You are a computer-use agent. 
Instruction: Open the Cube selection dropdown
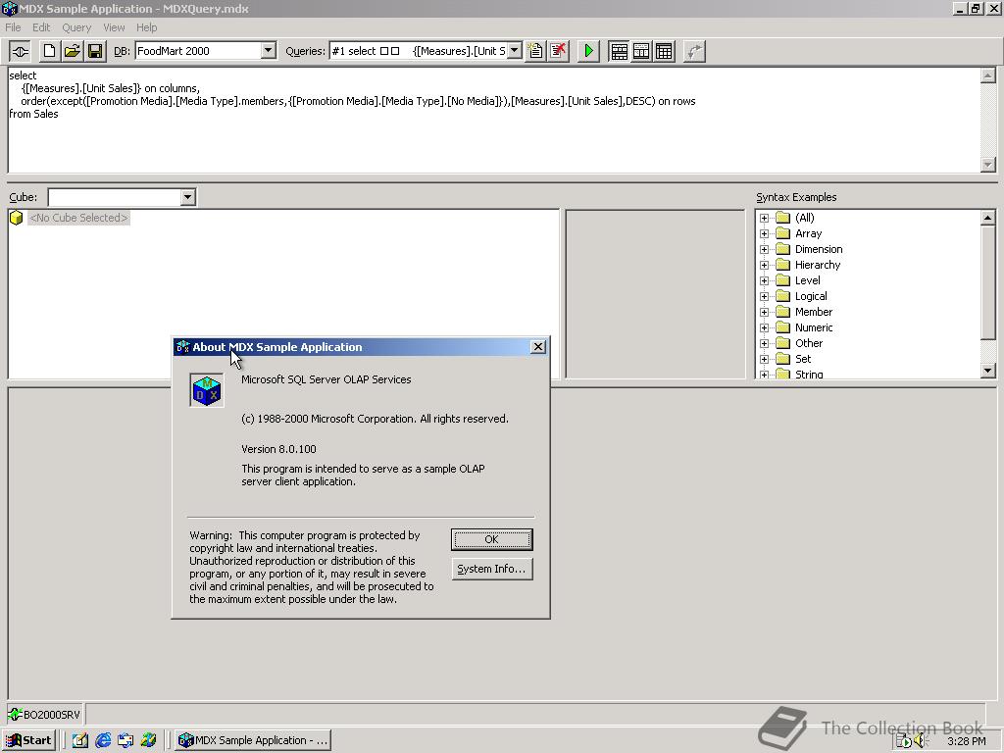(x=187, y=197)
